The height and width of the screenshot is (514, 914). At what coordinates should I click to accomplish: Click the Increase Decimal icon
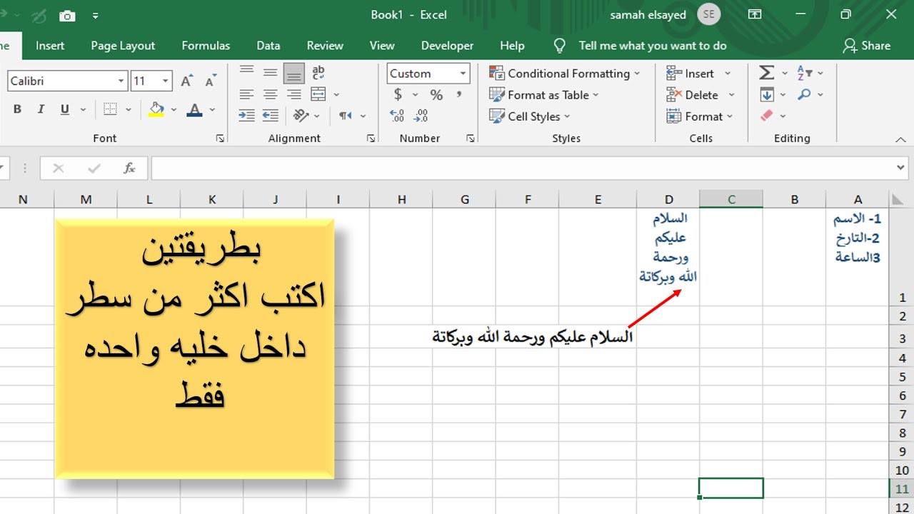pos(397,116)
